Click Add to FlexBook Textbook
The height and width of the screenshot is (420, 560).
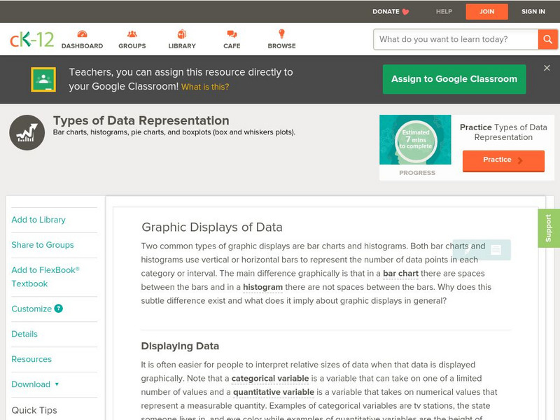45,276
